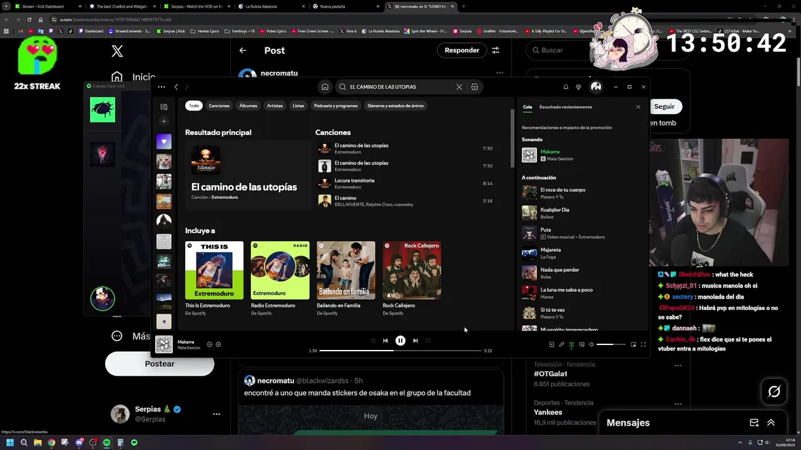Open Now Playing view icon
This screenshot has height=450, width=801.
pos(551,344)
